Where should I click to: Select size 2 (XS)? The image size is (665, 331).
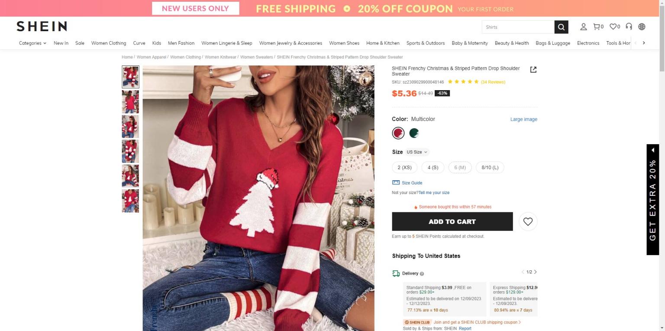pos(404,167)
